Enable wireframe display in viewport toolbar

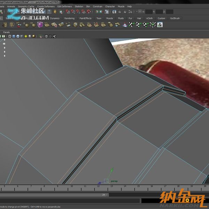10,36
